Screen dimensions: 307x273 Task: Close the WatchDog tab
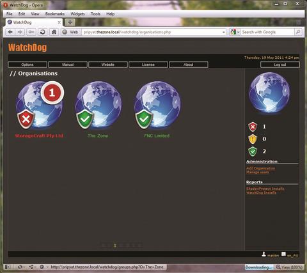(59, 22)
